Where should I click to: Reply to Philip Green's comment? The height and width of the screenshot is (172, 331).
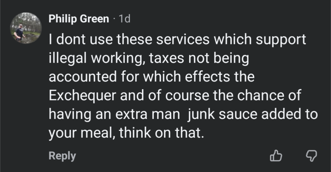pyautogui.click(x=62, y=156)
